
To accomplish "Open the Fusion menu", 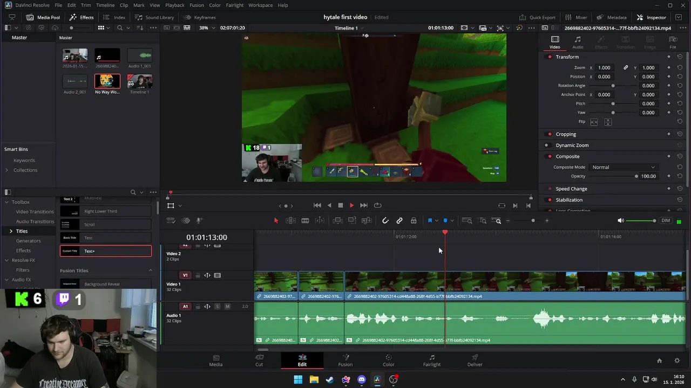I will coord(197,5).
